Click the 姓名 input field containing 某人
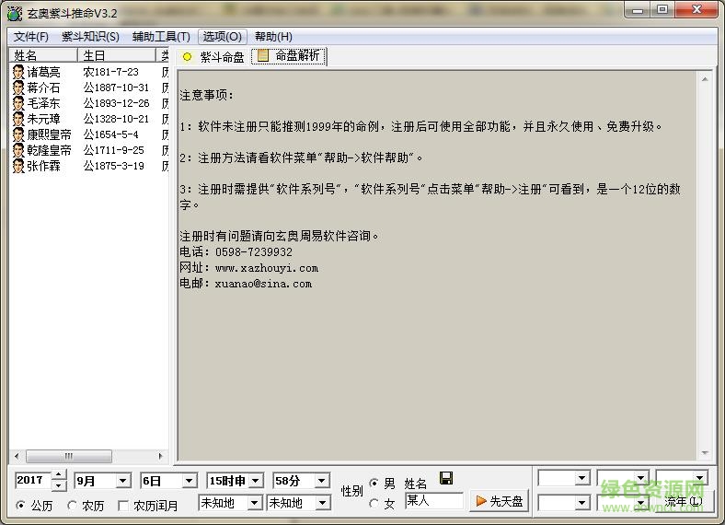This screenshot has height=525, width=725. coord(433,501)
